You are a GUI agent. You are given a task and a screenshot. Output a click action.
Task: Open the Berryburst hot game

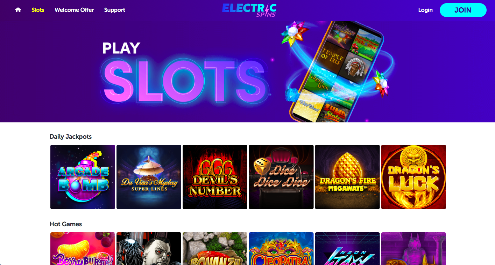pos(83,249)
